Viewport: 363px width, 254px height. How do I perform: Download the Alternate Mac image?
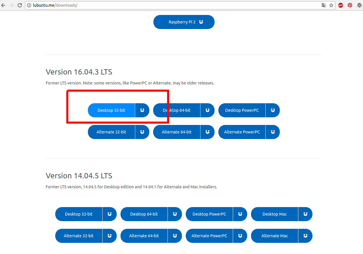coord(275,236)
